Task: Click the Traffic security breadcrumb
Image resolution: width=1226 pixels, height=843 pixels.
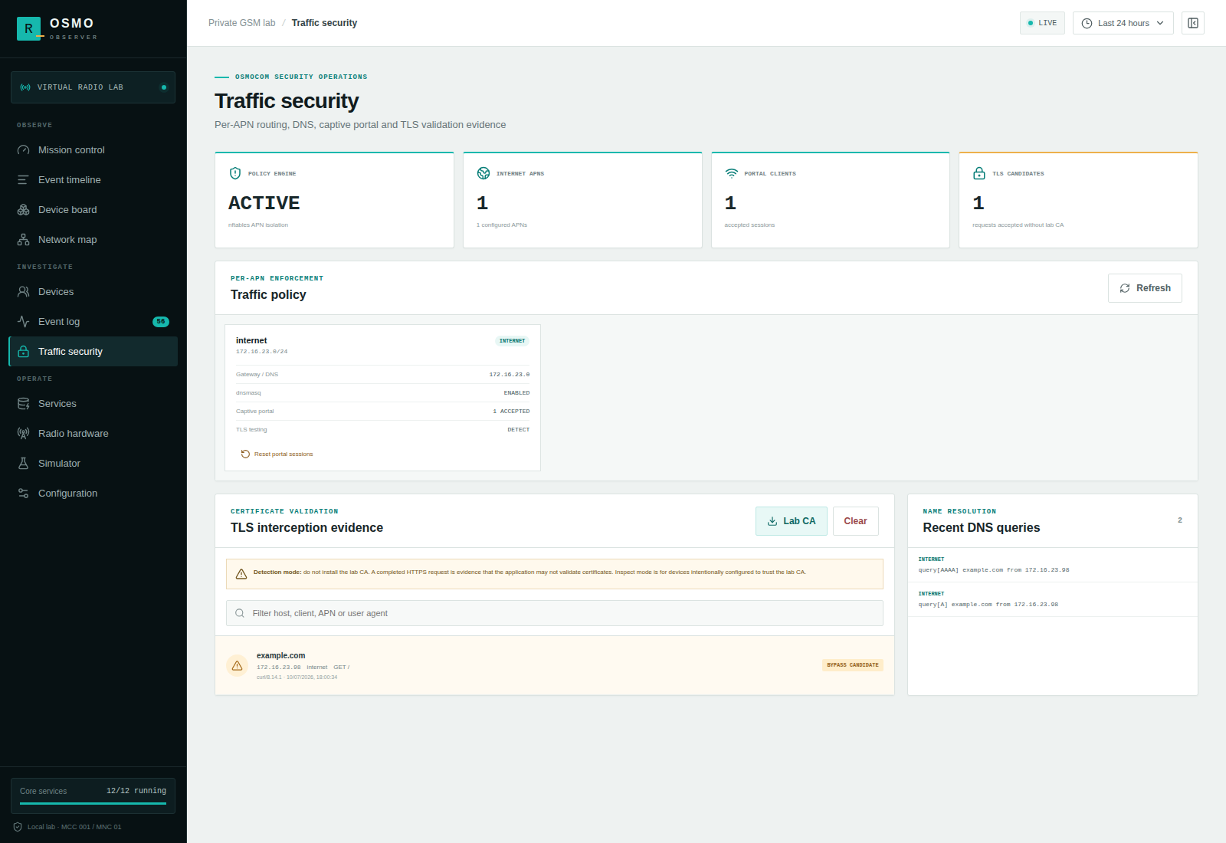Action: pyautogui.click(x=324, y=23)
